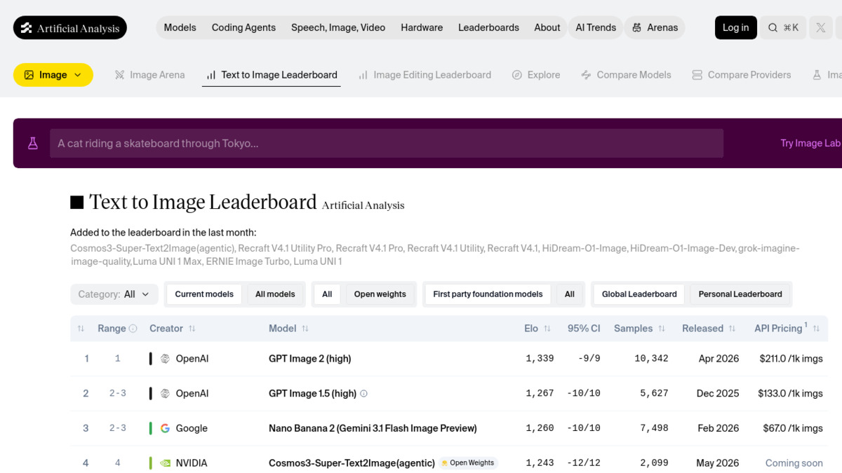This screenshot has height=473, width=842.
Task: Select Open weights filter
Action: click(380, 294)
